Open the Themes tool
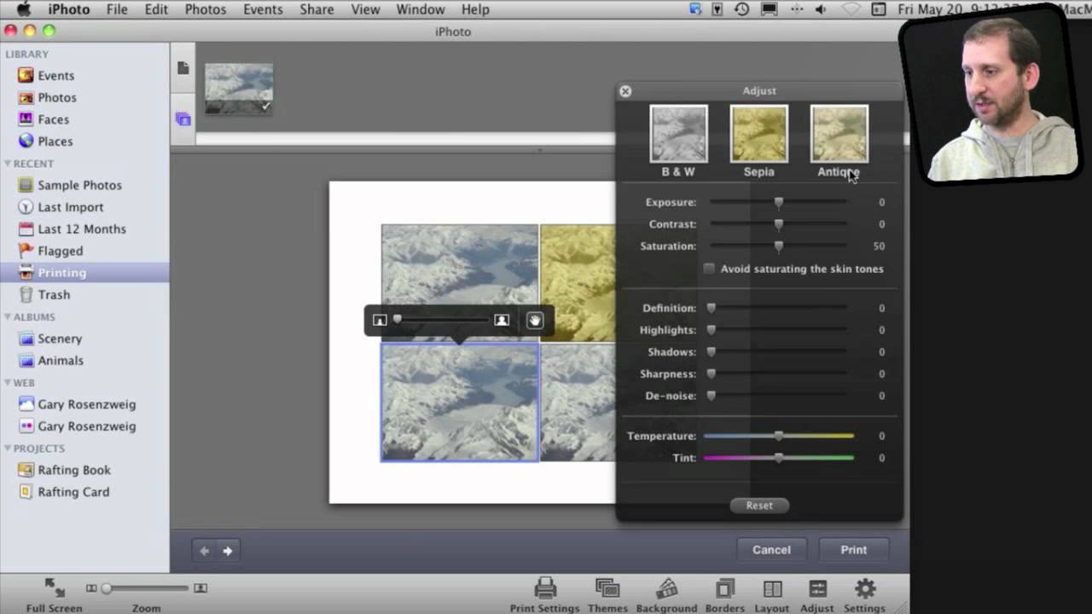The width and height of the screenshot is (1092, 614). coord(607,594)
